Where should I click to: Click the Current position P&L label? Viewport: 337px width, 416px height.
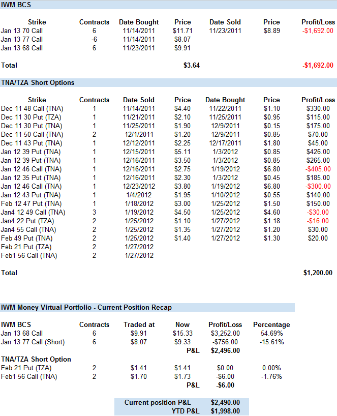coord(158,402)
